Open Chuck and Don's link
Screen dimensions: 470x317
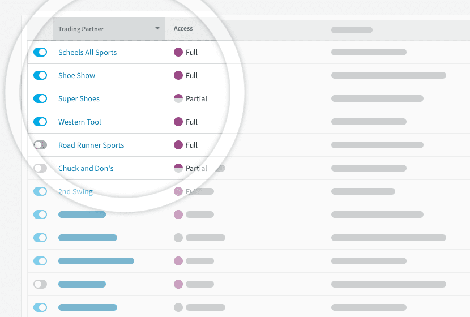(86, 168)
